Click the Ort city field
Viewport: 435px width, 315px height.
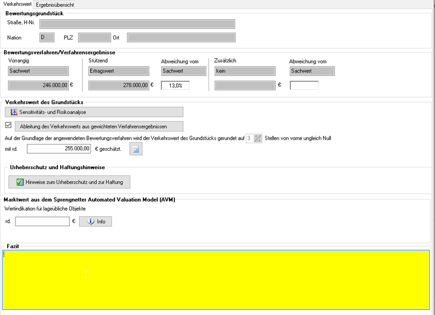click(181, 38)
